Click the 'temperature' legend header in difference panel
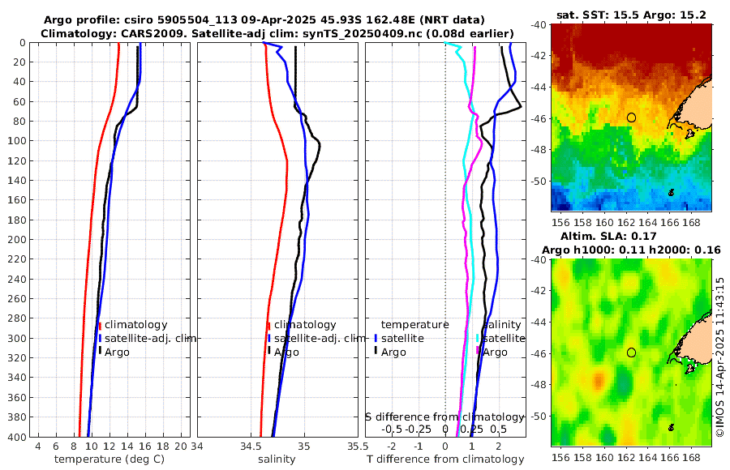This screenshot has height=470, width=730. pos(414,325)
